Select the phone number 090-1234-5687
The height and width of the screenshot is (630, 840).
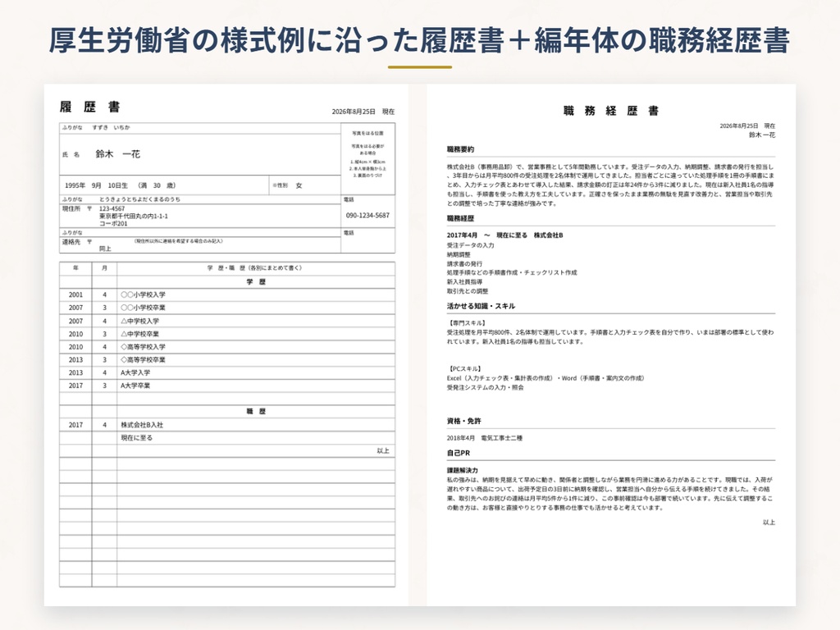(367, 216)
